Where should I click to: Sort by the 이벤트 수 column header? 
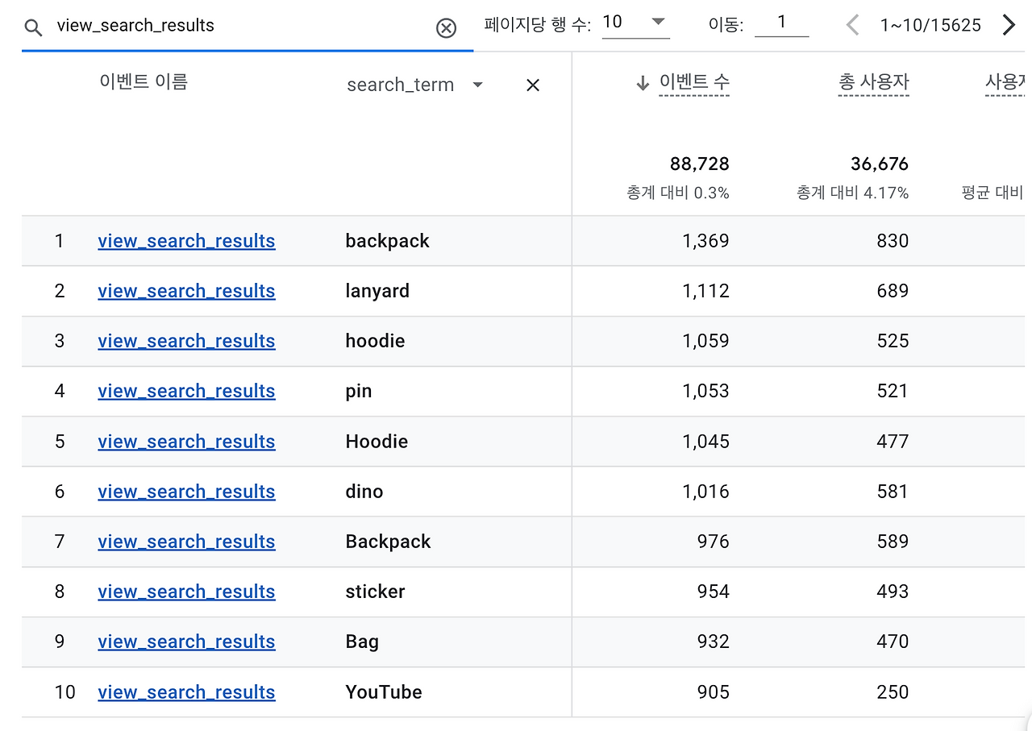tap(694, 81)
